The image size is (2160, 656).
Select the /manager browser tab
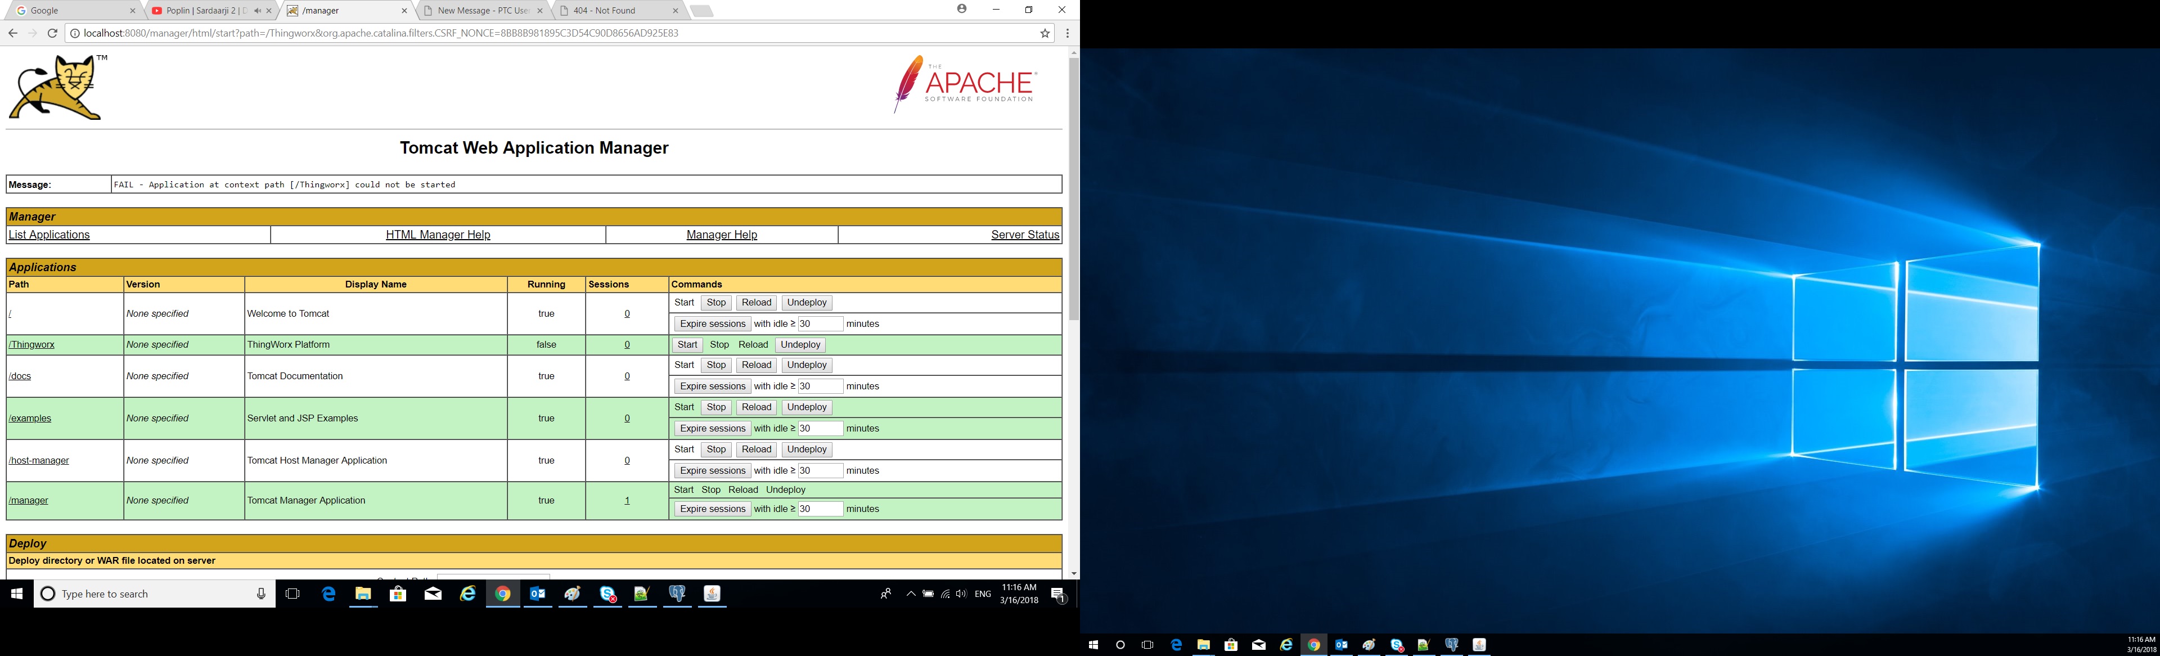pos(346,11)
